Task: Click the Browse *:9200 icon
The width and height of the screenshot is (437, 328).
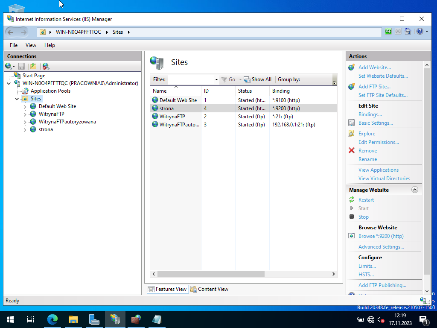Action: [x=352, y=236]
